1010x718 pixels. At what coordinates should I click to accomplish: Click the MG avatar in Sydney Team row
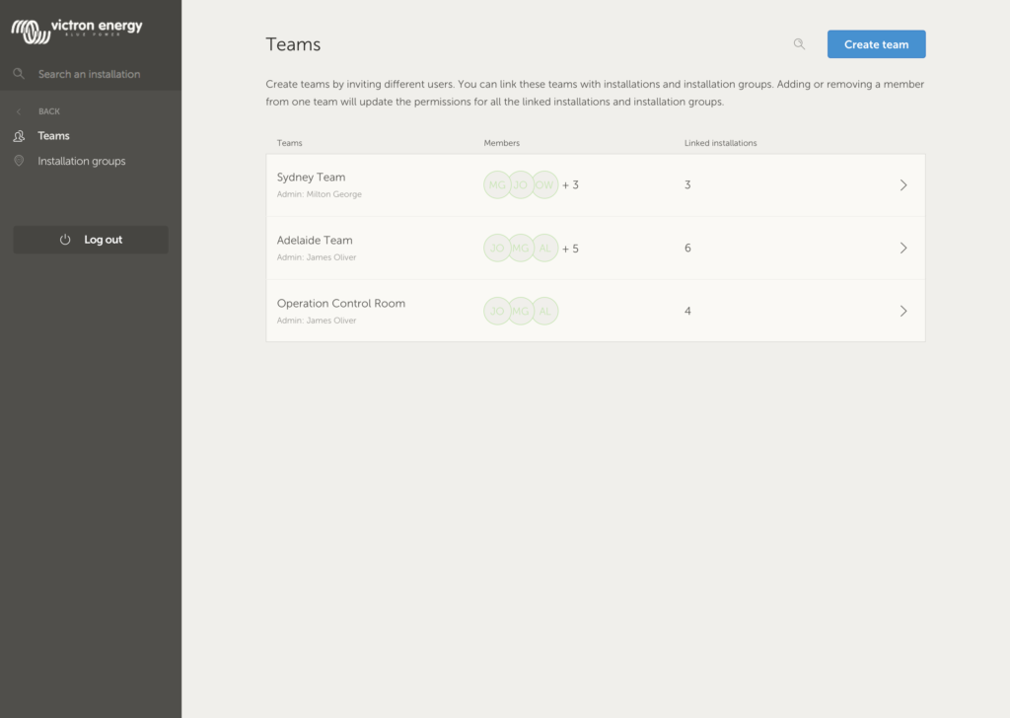coord(498,184)
